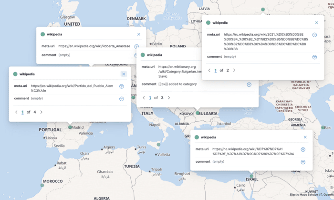
Task: Select page 1 in 'of 4' pager
Action: point(22,112)
